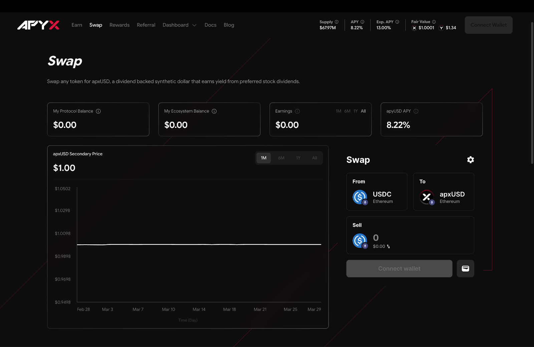Click USDC icon in Sell field
Screen dimensions: 534x347
[360, 241]
